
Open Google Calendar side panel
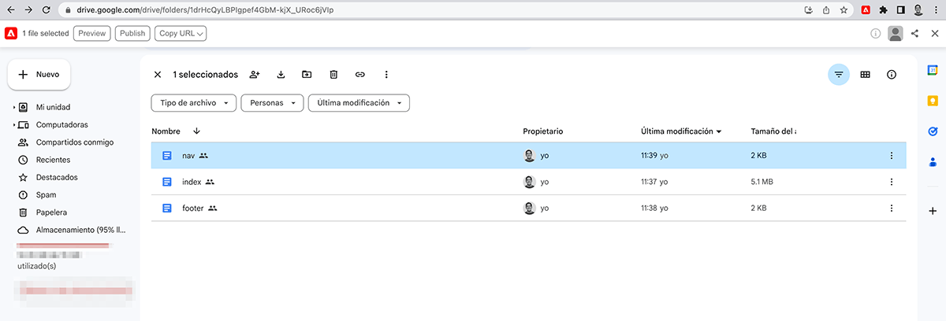tap(932, 70)
